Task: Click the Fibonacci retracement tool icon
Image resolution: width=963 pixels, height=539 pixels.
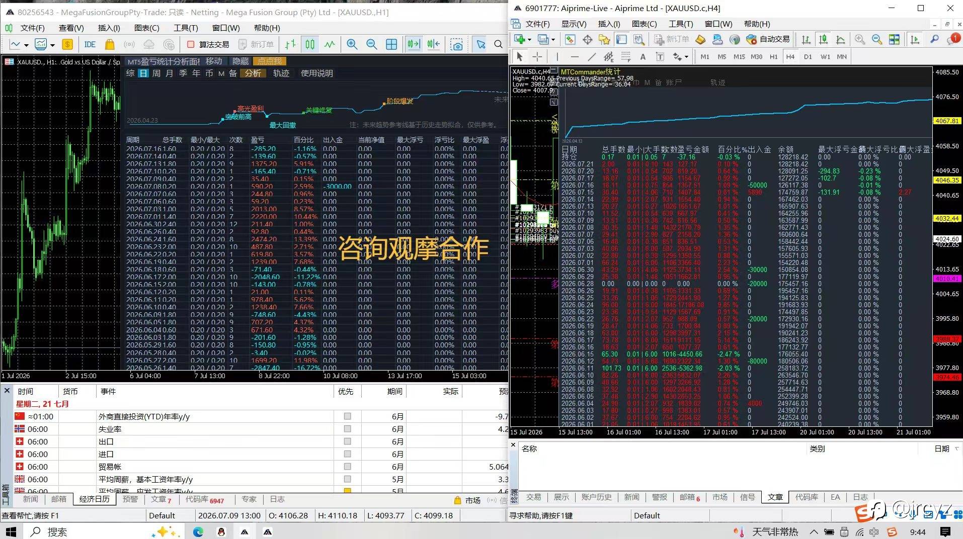Action: [x=626, y=57]
